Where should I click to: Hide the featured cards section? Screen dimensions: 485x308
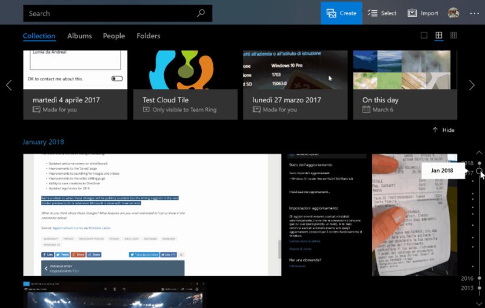[x=444, y=130]
